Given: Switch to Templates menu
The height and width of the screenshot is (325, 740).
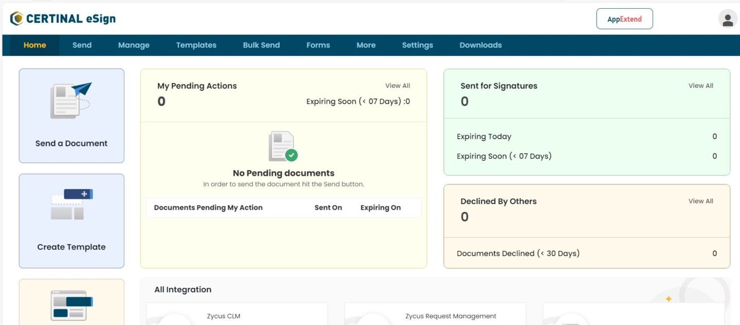Looking at the screenshot, I should [x=196, y=45].
